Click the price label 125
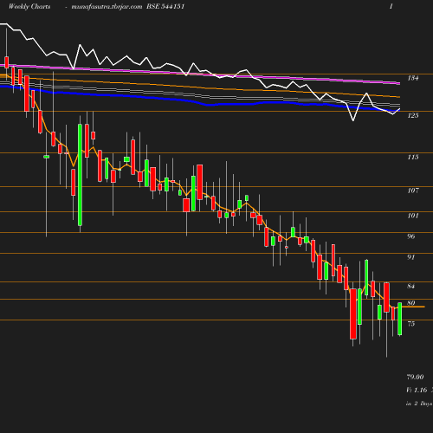 pyautogui.click(x=413, y=115)
